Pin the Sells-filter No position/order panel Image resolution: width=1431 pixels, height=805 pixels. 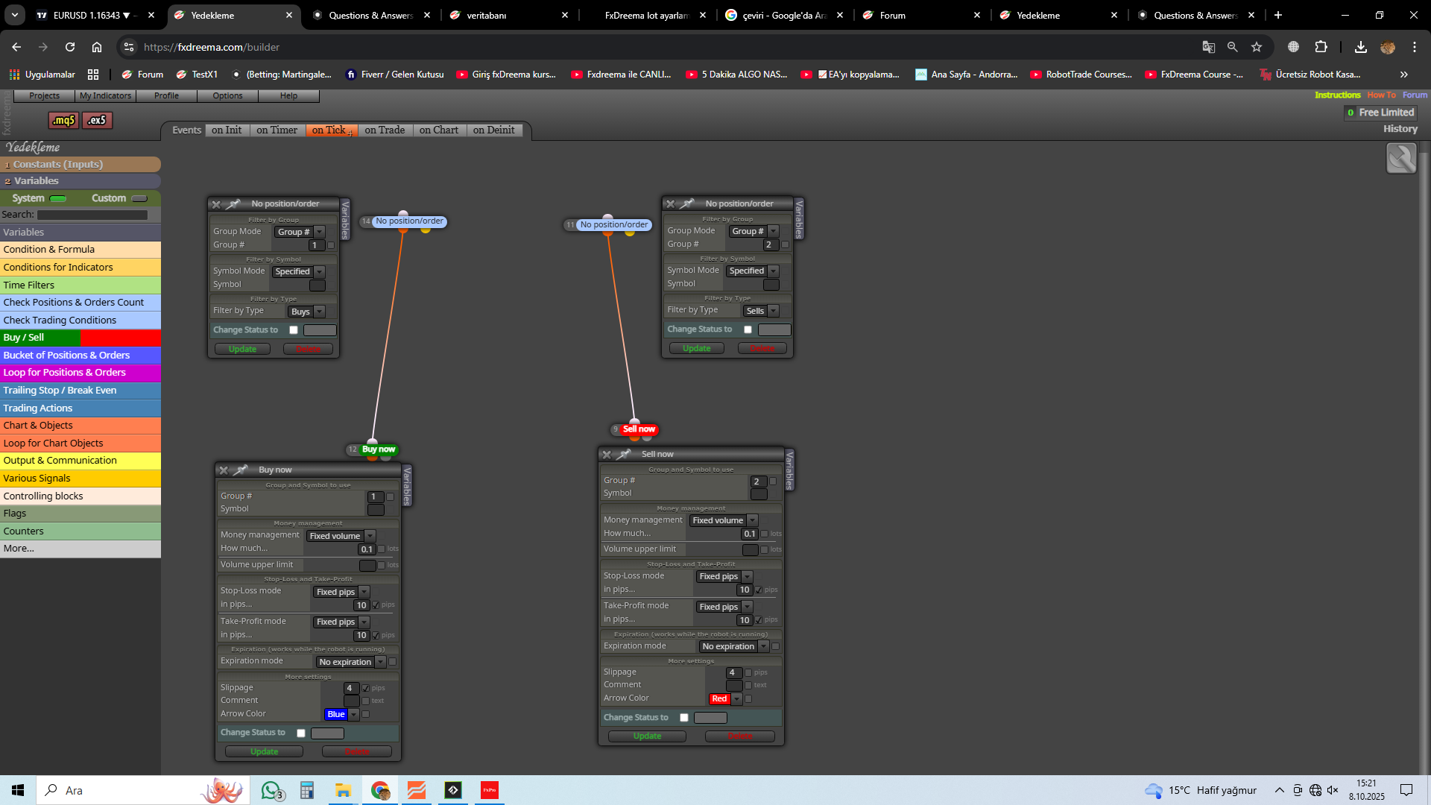click(688, 203)
